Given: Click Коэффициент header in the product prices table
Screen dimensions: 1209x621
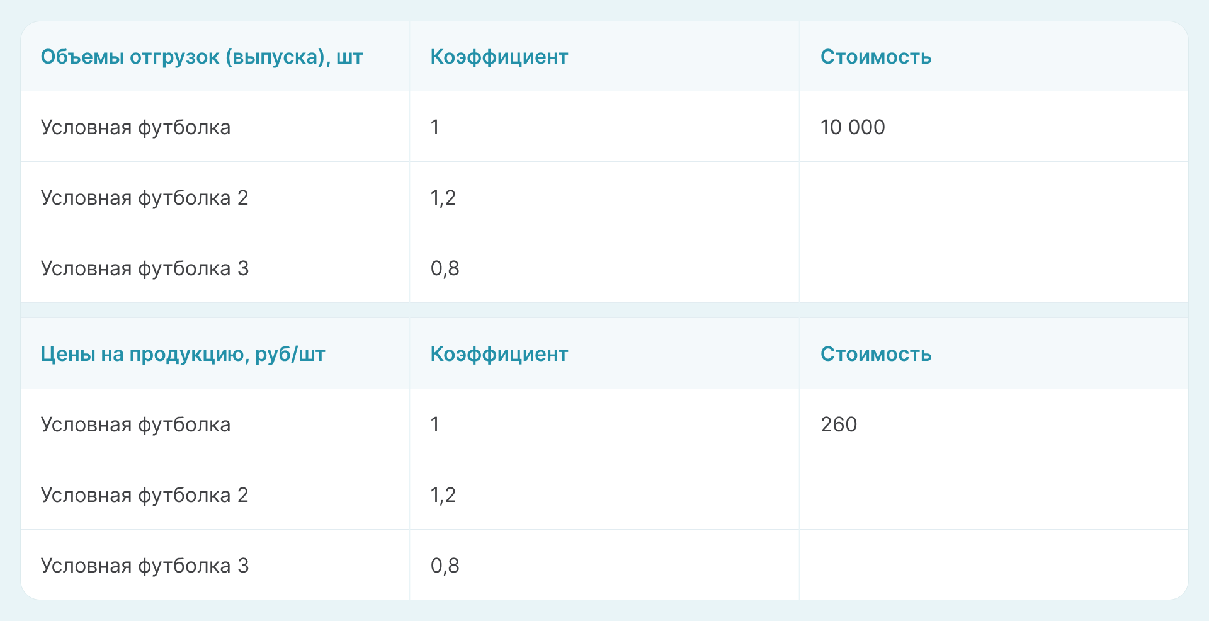Looking at the screenshot, I should [x=499, y=355].
